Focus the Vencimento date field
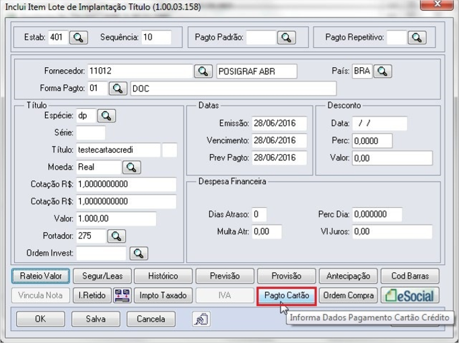The width and height of the screenshot is (459, 343). coord(279,141)
